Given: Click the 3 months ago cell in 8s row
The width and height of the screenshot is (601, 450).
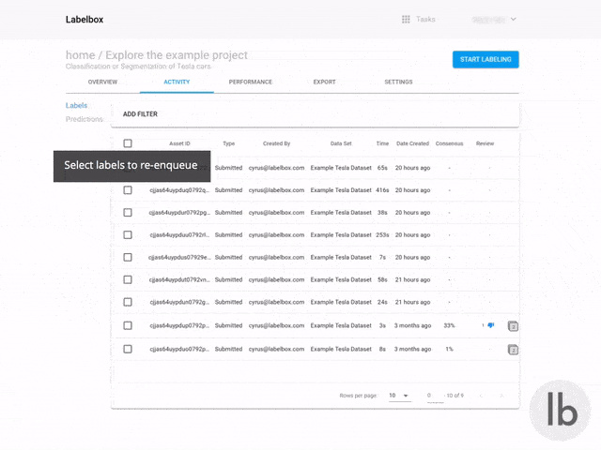Looking at the screenshot, I should coord(412,349).
